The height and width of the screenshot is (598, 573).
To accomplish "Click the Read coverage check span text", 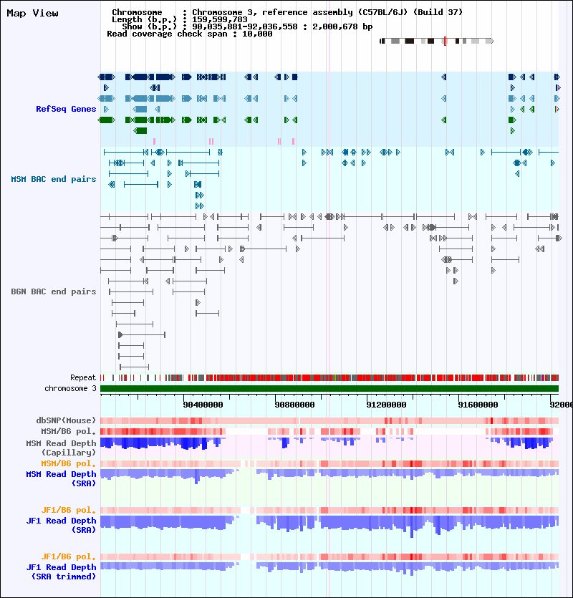I will click(190, 34).
